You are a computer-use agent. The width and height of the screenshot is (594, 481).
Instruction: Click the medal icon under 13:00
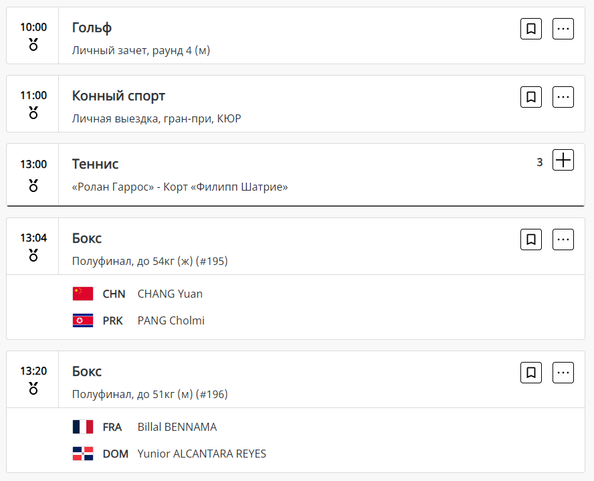[33, 185]
